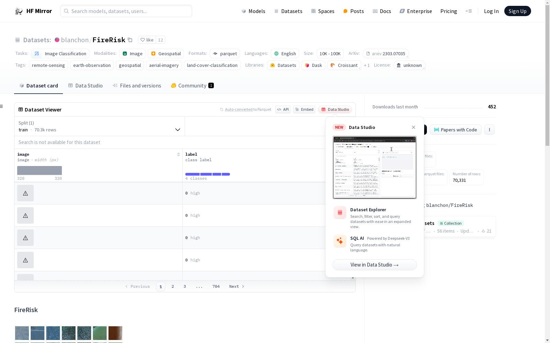Click image width histogram bar
This screenshot has width=550, height=343.
[x=40, y=170]
